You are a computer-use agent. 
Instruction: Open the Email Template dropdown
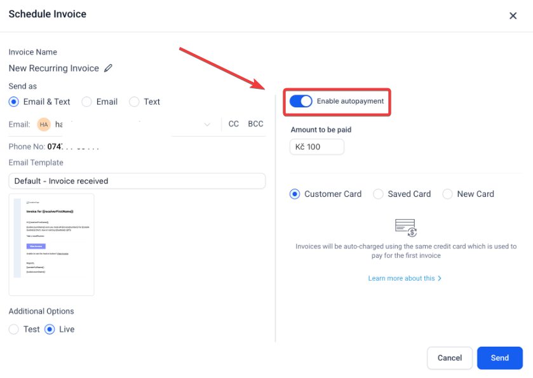click(x=137, y=181)
